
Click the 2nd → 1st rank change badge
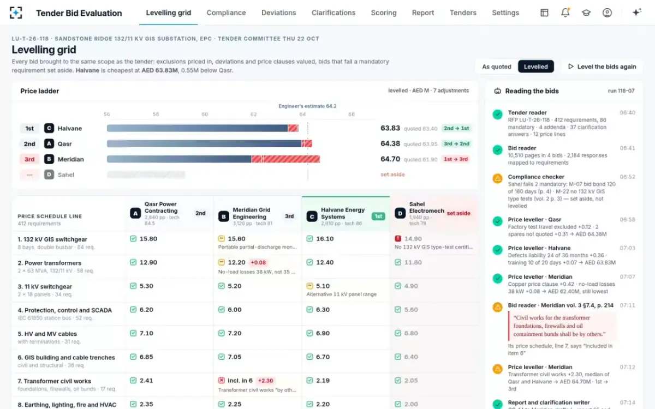coord(456,129)
